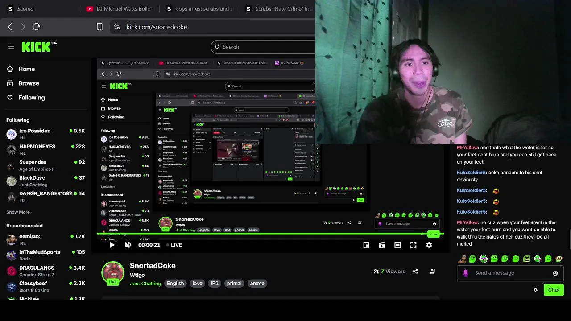
Task: Open BlackDave channel
Action: 45,181
